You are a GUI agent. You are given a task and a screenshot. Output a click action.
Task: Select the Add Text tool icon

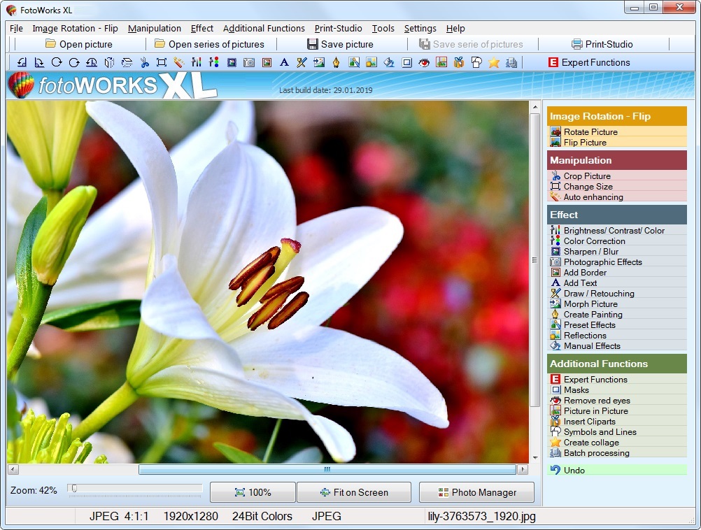(283, 62)
